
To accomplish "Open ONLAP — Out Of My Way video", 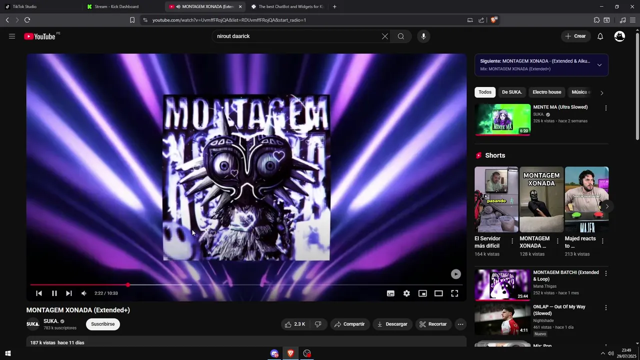I will [502, 319].
